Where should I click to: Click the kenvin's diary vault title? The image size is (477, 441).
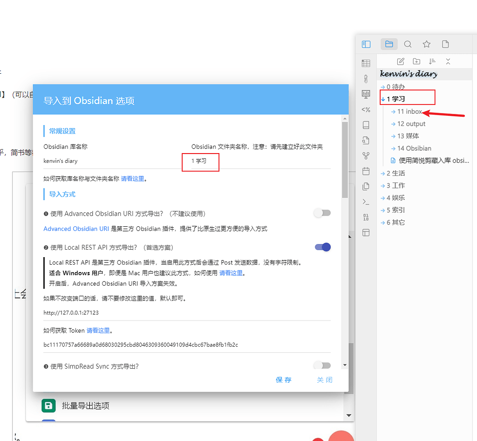[x=409, y=74]
